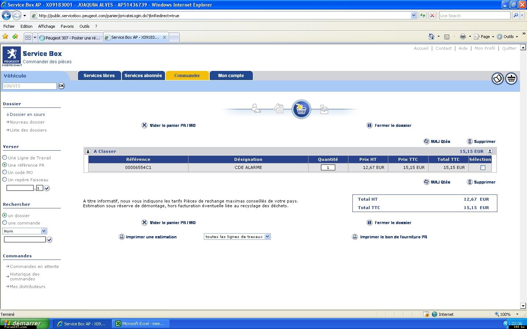Click the IE Home toolbar icon

click(x=431, y=37)
